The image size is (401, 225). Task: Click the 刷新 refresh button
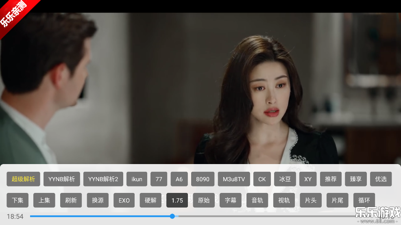tap(71, 200)
